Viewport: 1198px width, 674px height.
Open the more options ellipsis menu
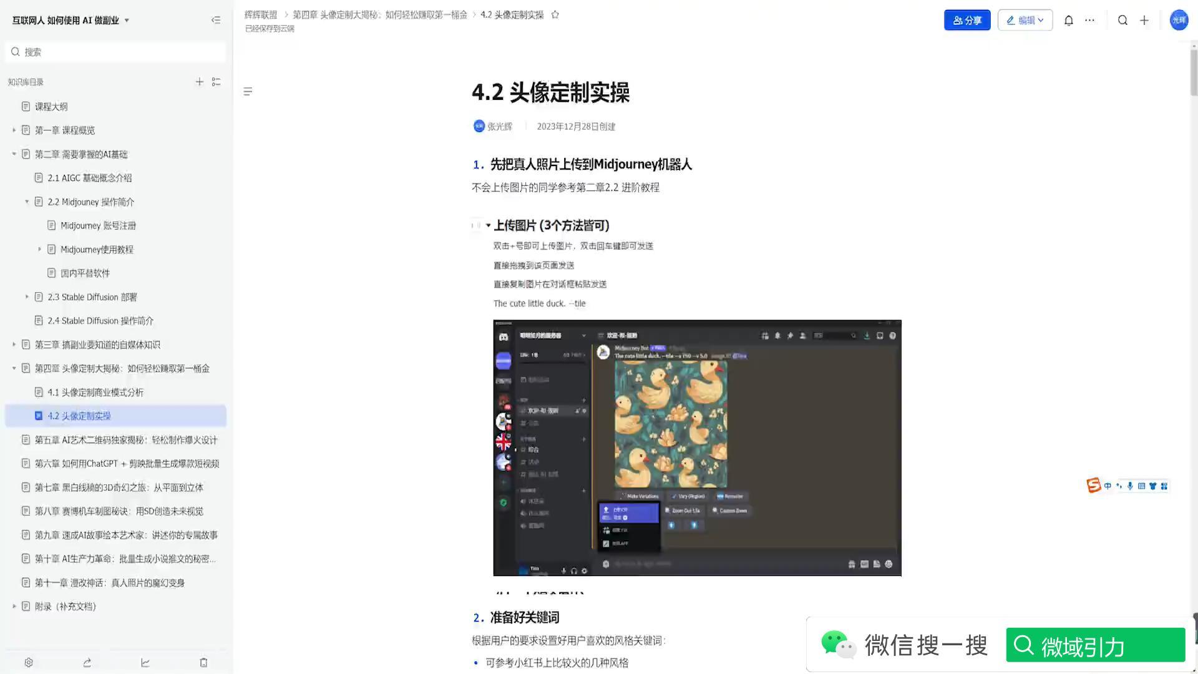pos(1089,20)
